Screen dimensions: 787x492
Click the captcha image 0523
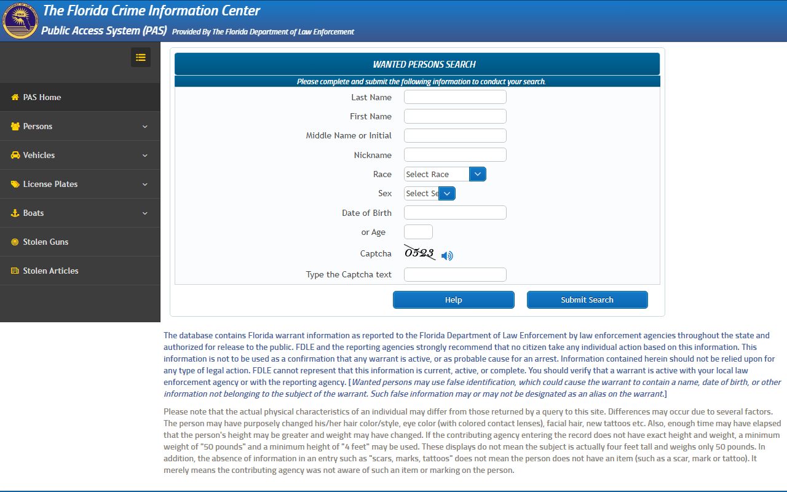420,253
